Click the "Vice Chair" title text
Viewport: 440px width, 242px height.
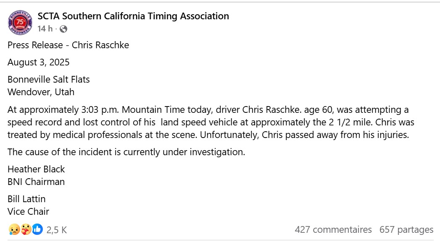point(28,211)
